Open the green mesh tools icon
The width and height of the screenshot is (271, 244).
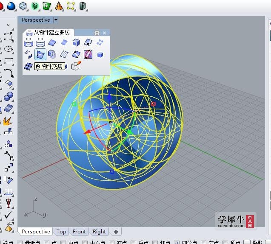pyautogui.click(x=46, y=6)
